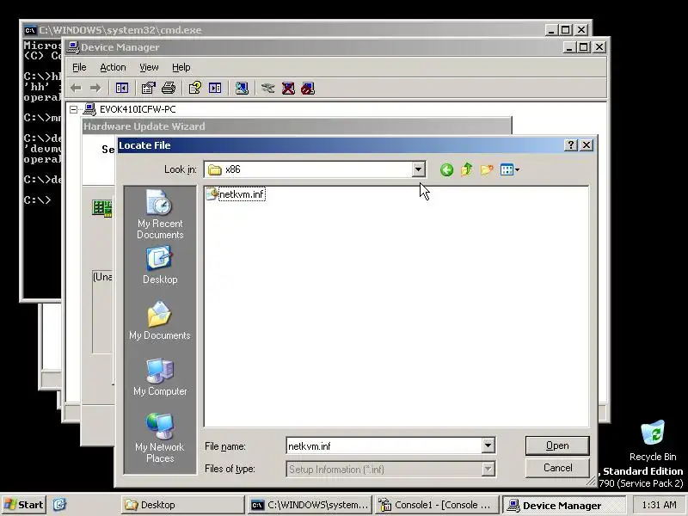Open Device Manager Action menu
Viewport: 688px width, 516px height.
113,67
